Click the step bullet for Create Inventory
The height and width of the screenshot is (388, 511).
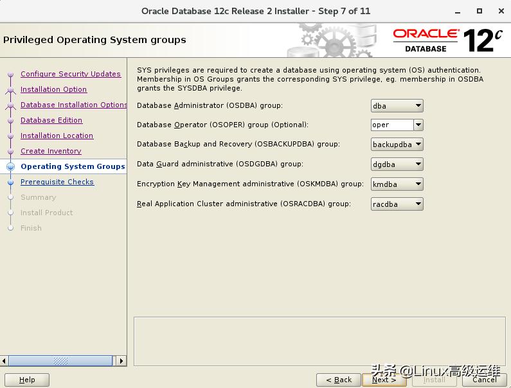click(x=11, y=152)
